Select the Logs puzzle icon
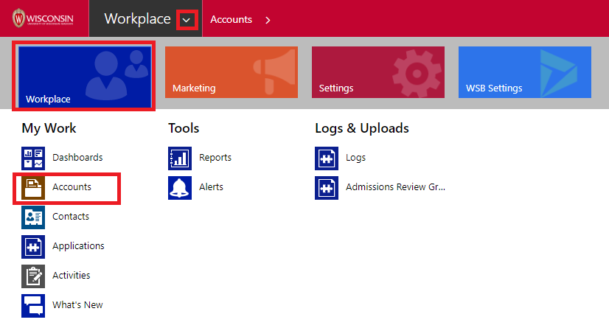609x328 pixels. click(327, 158)
